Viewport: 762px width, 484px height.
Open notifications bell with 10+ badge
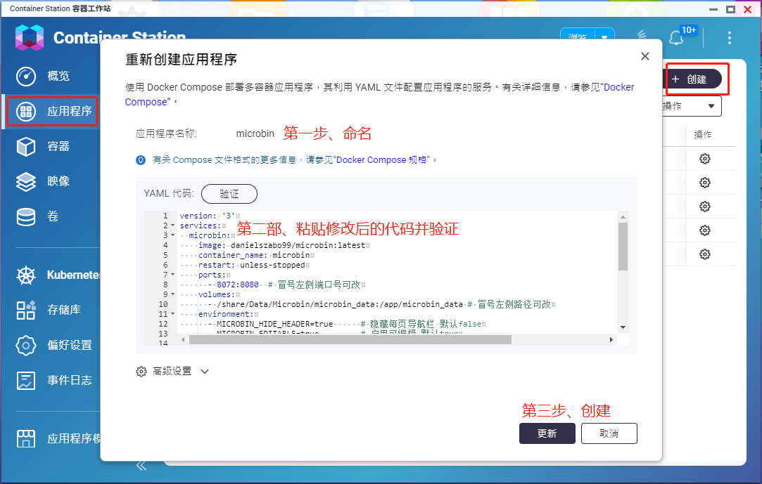[676, 38]
